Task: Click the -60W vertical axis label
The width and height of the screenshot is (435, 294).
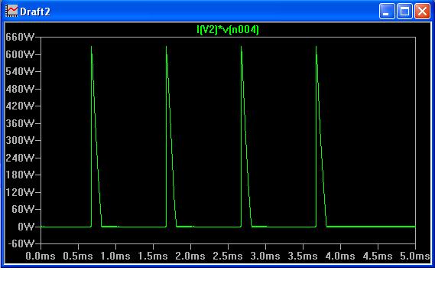Action: click(21, 243)
